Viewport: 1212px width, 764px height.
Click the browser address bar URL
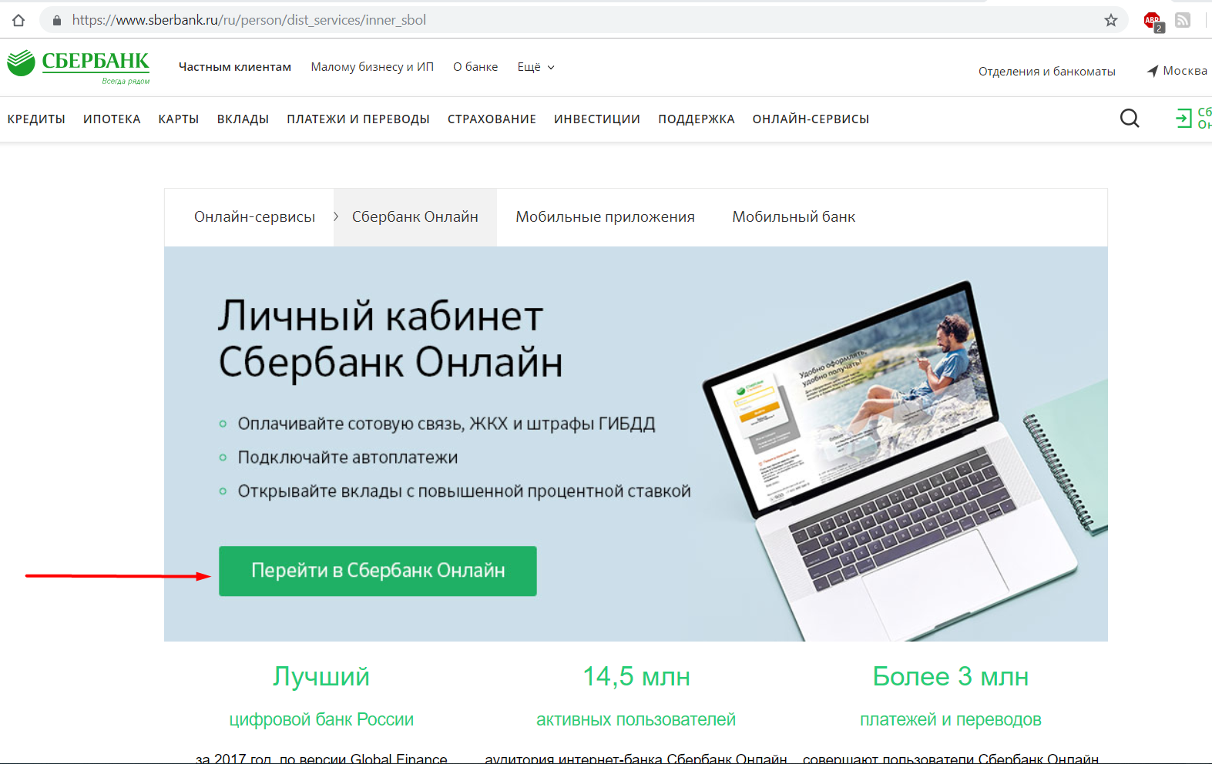tap(249, 21)
